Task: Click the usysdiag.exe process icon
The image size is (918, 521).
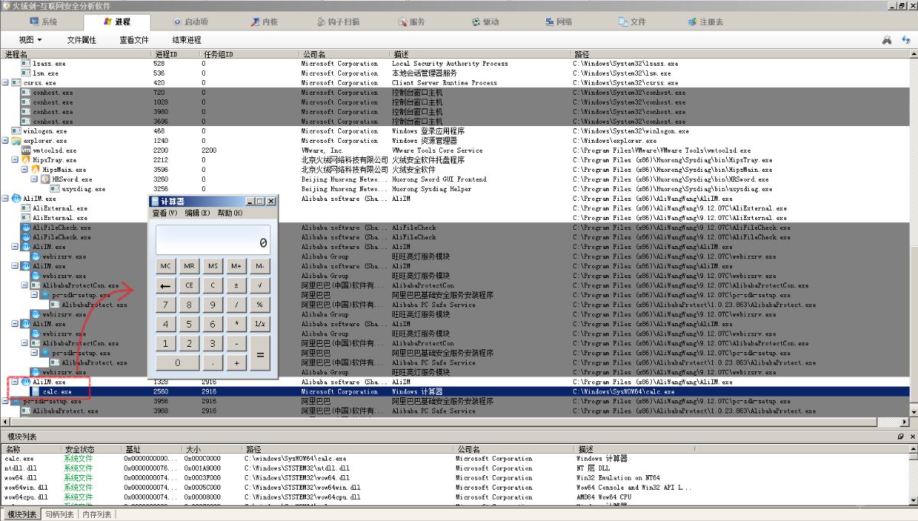Action: pyautogui.click(x=54, y=189)
